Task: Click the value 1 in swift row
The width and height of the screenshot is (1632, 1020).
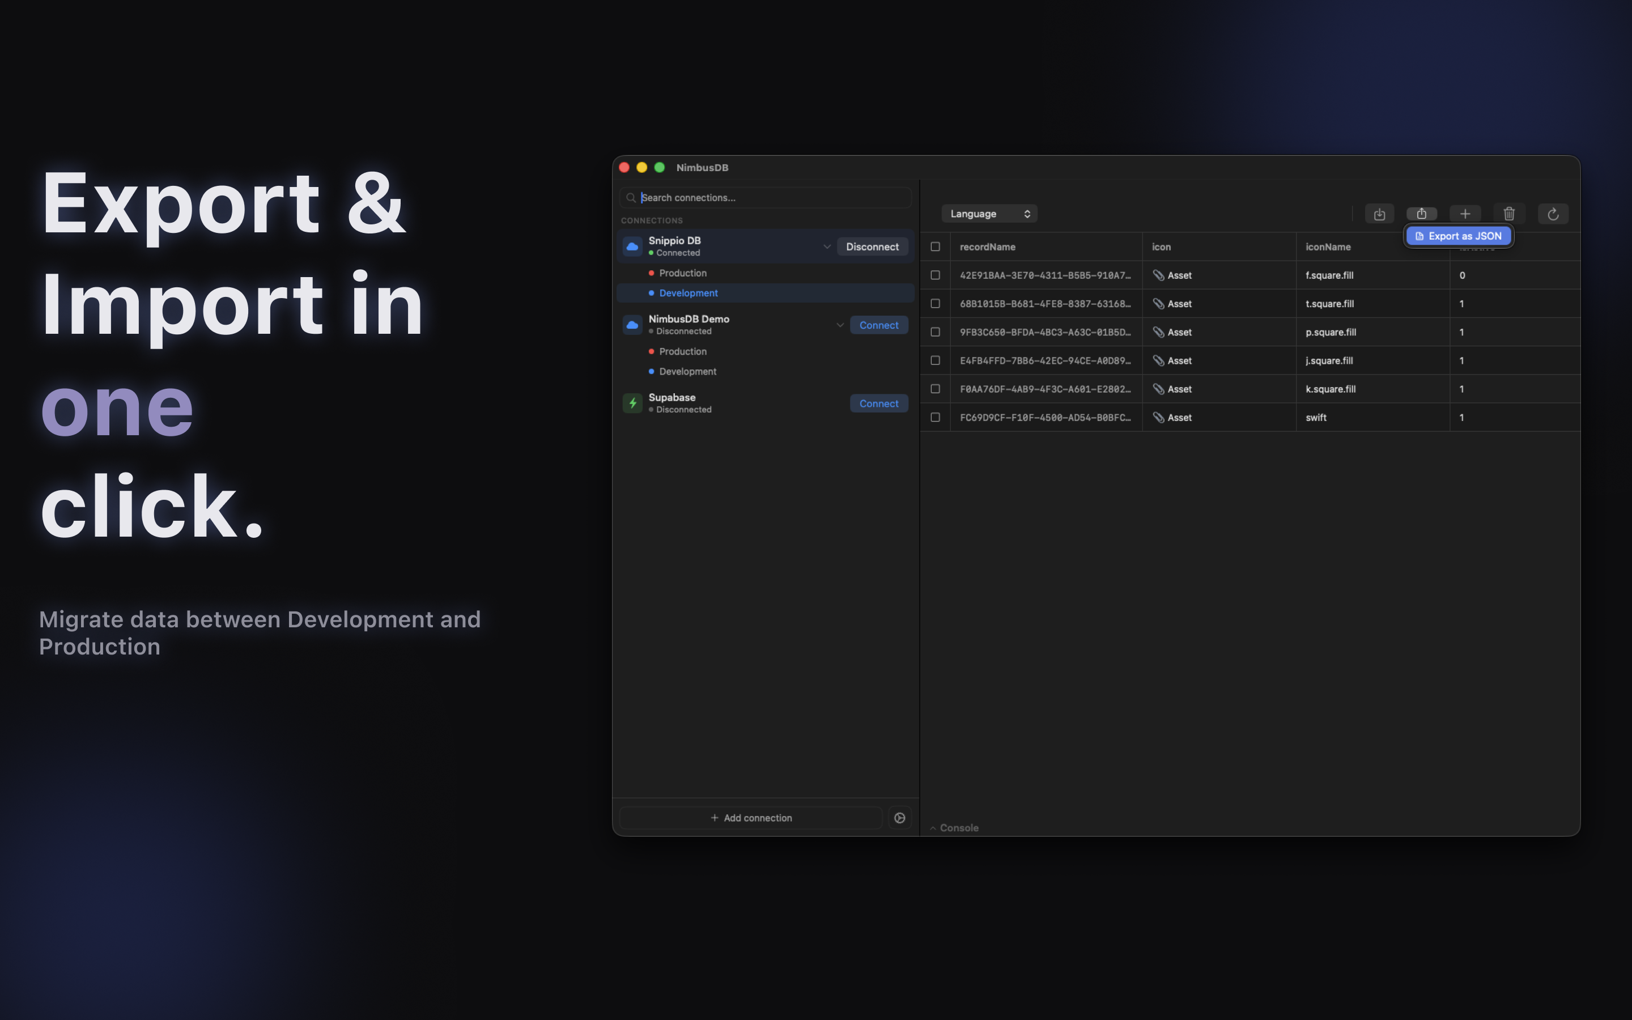Action: pos(1461,417)
